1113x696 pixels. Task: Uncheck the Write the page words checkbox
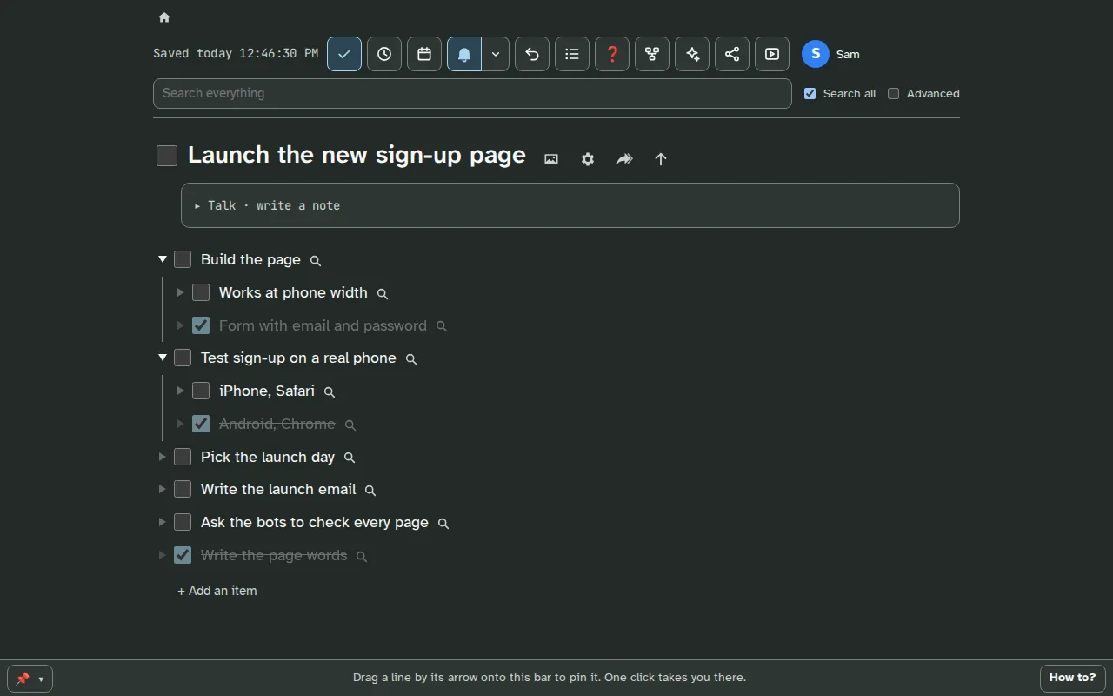click(183, 555)
